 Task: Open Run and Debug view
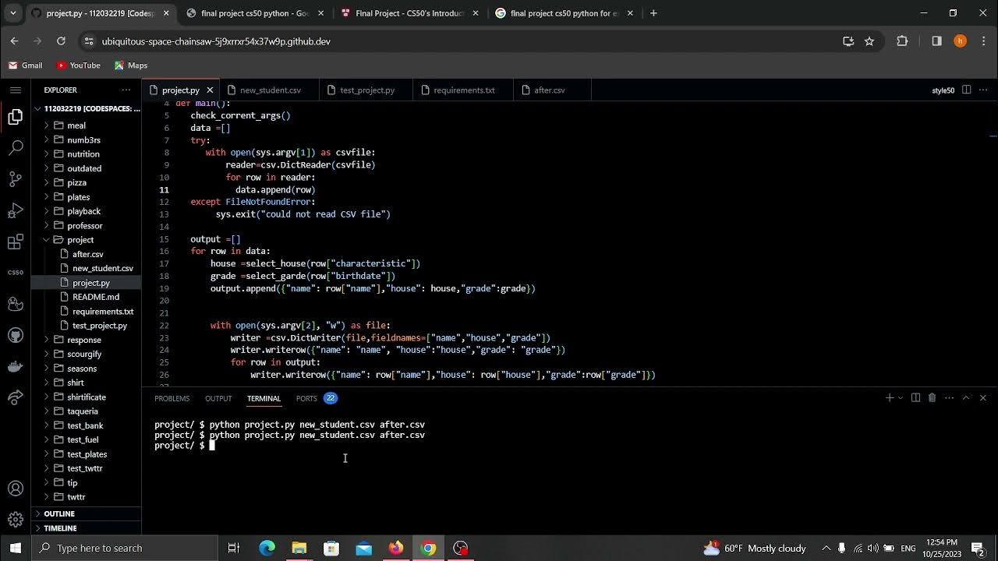[x=15, y=210]
